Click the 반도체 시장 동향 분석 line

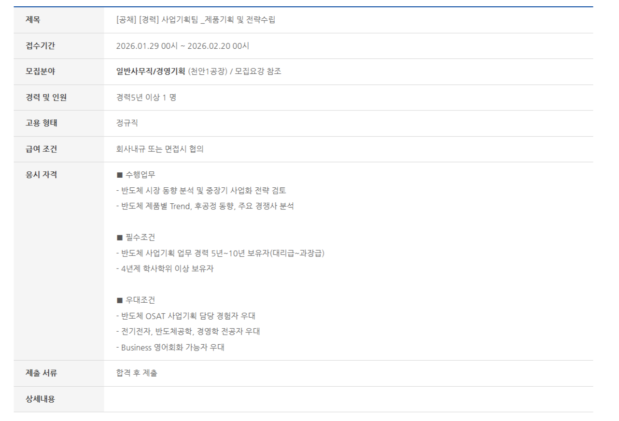click(204, 190)
